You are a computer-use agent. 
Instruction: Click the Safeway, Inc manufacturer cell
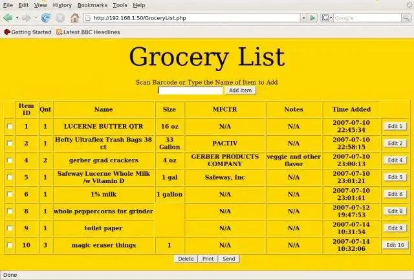225,177
